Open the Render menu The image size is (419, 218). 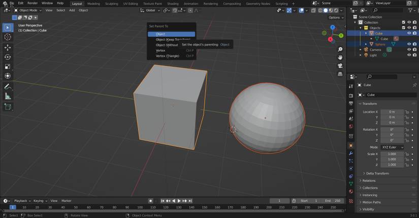coord(33,3)
